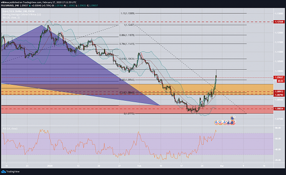
Task: Select the 1.08024 red price label
Action: coord(279,109)
